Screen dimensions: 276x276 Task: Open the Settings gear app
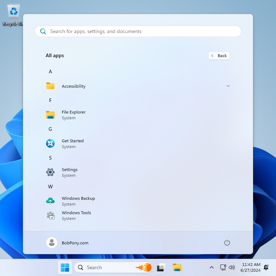click(69, 172)
